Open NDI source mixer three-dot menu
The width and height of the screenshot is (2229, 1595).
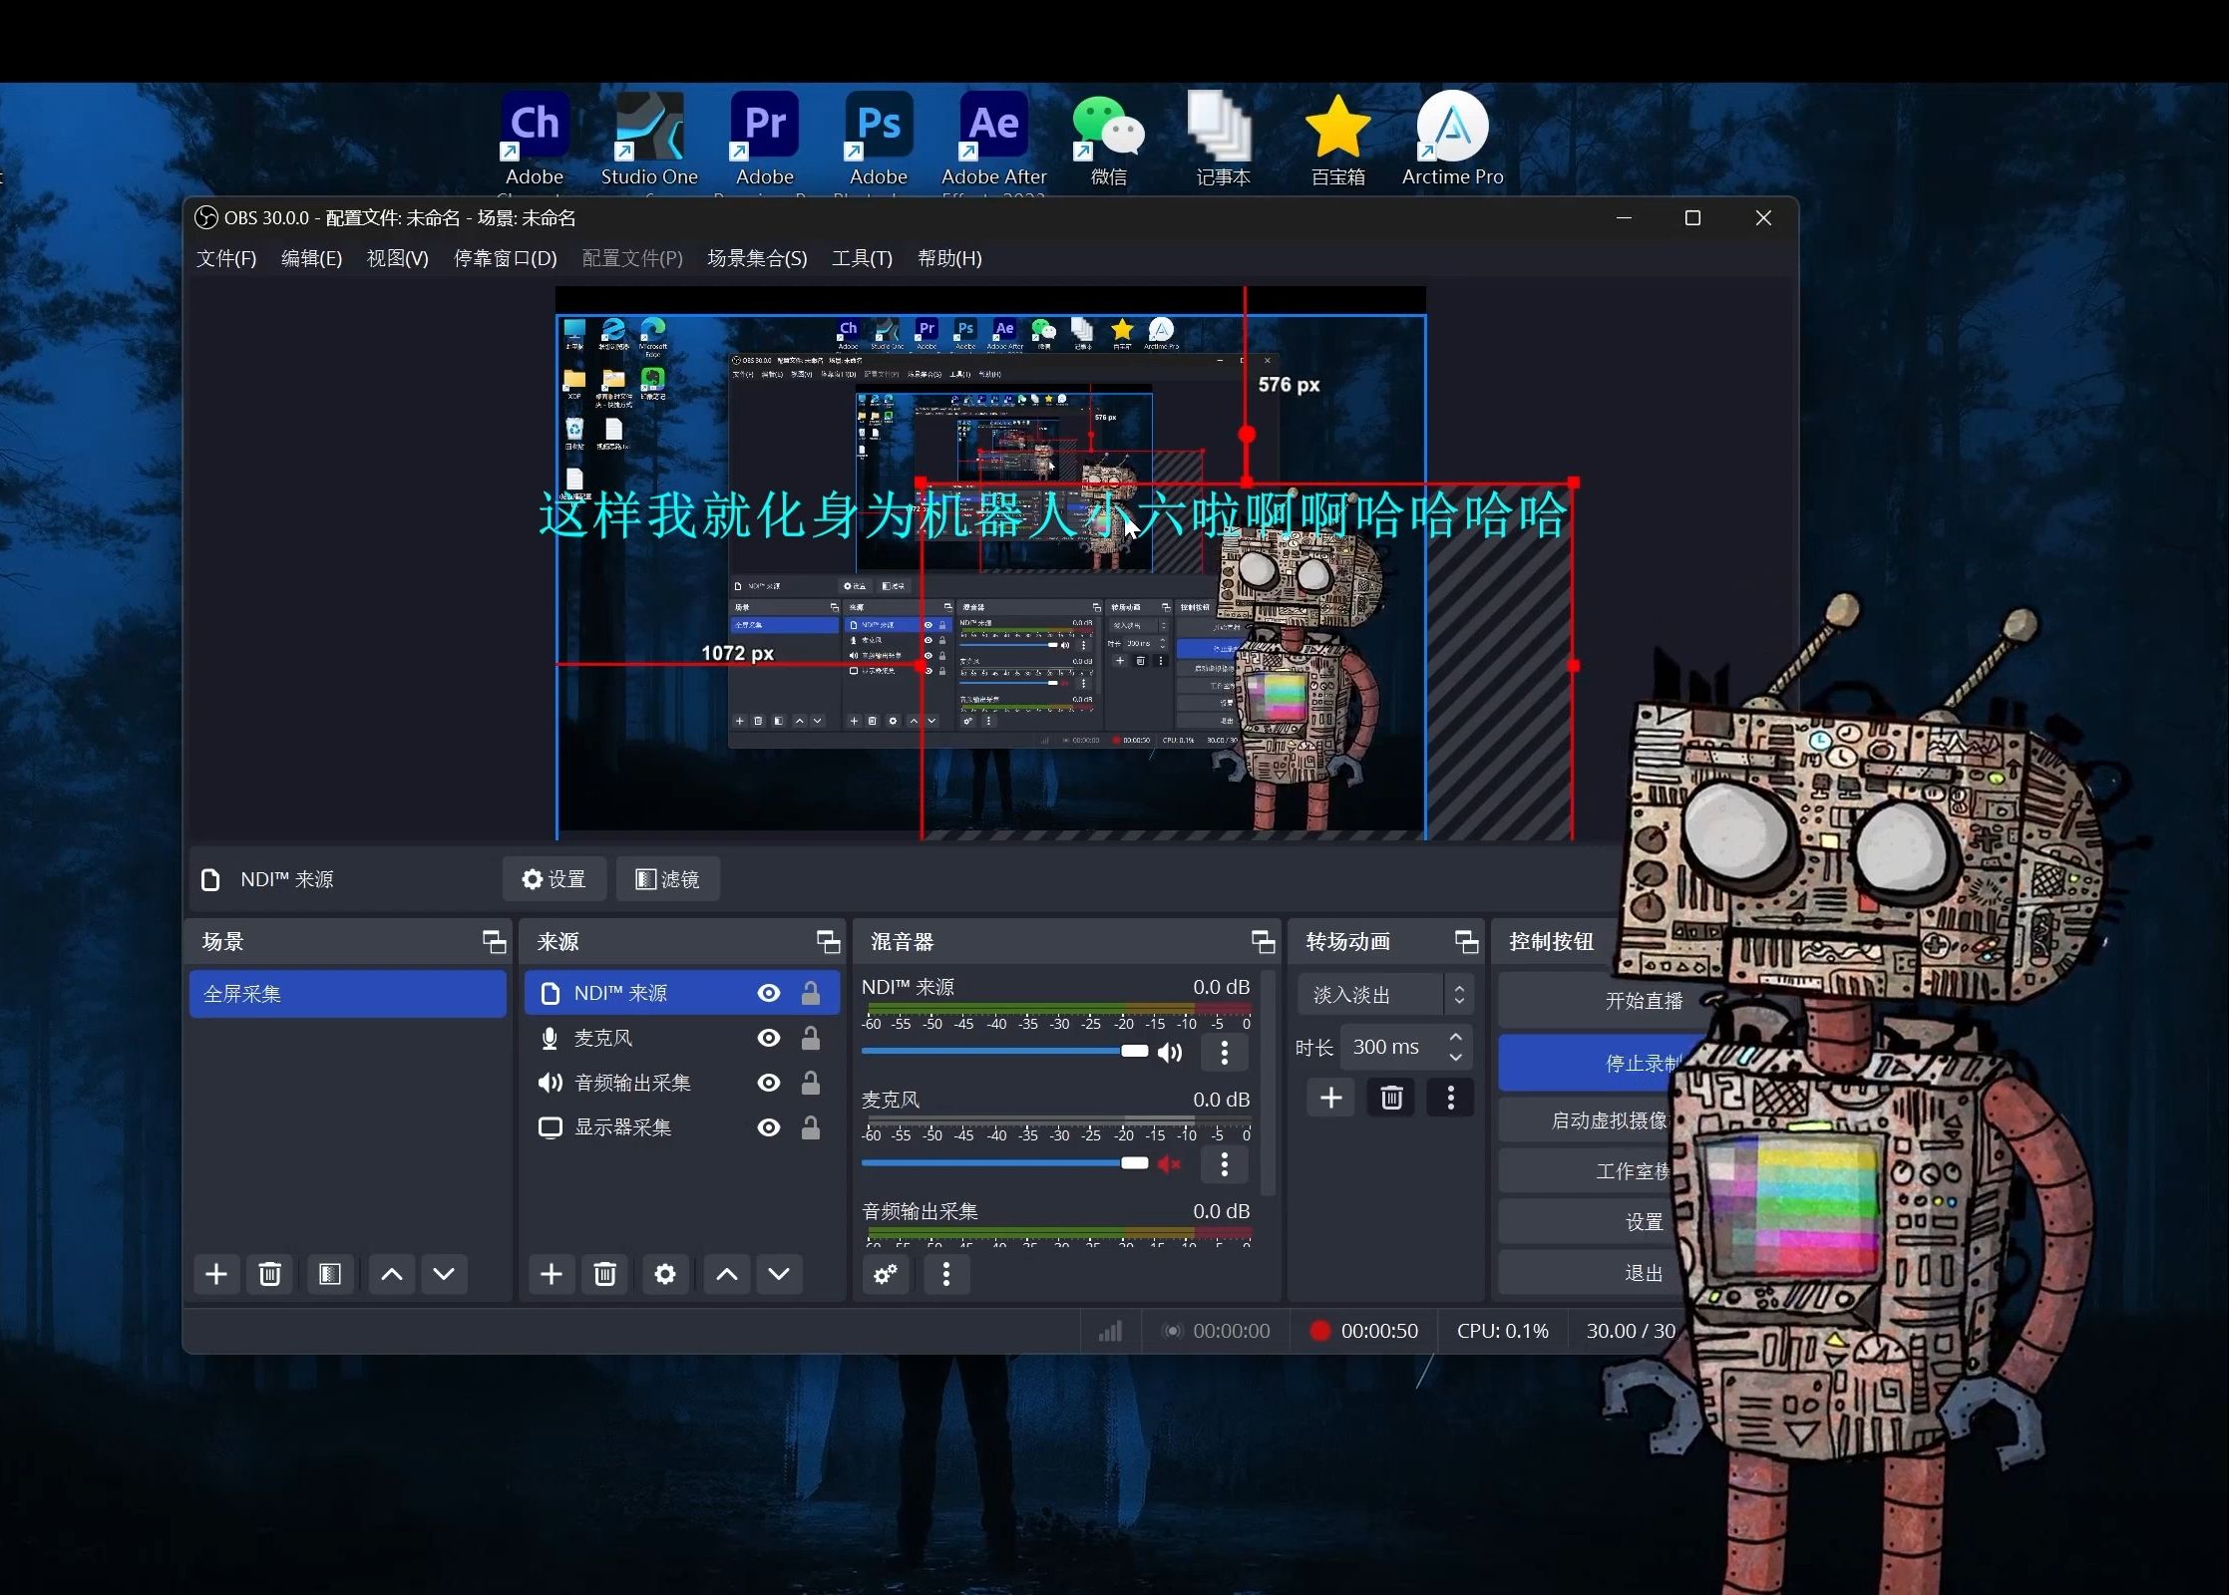pos(1225,1052)
